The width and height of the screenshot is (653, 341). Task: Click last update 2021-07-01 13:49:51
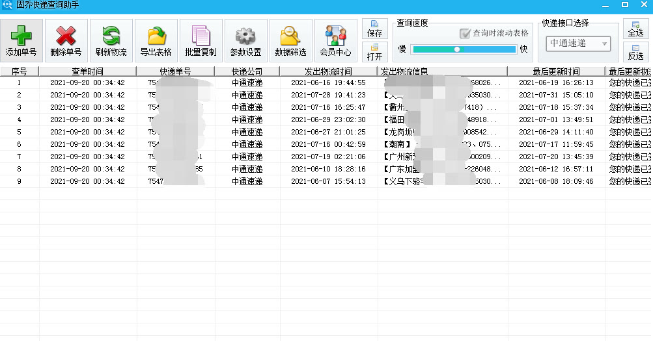point(556,120)
